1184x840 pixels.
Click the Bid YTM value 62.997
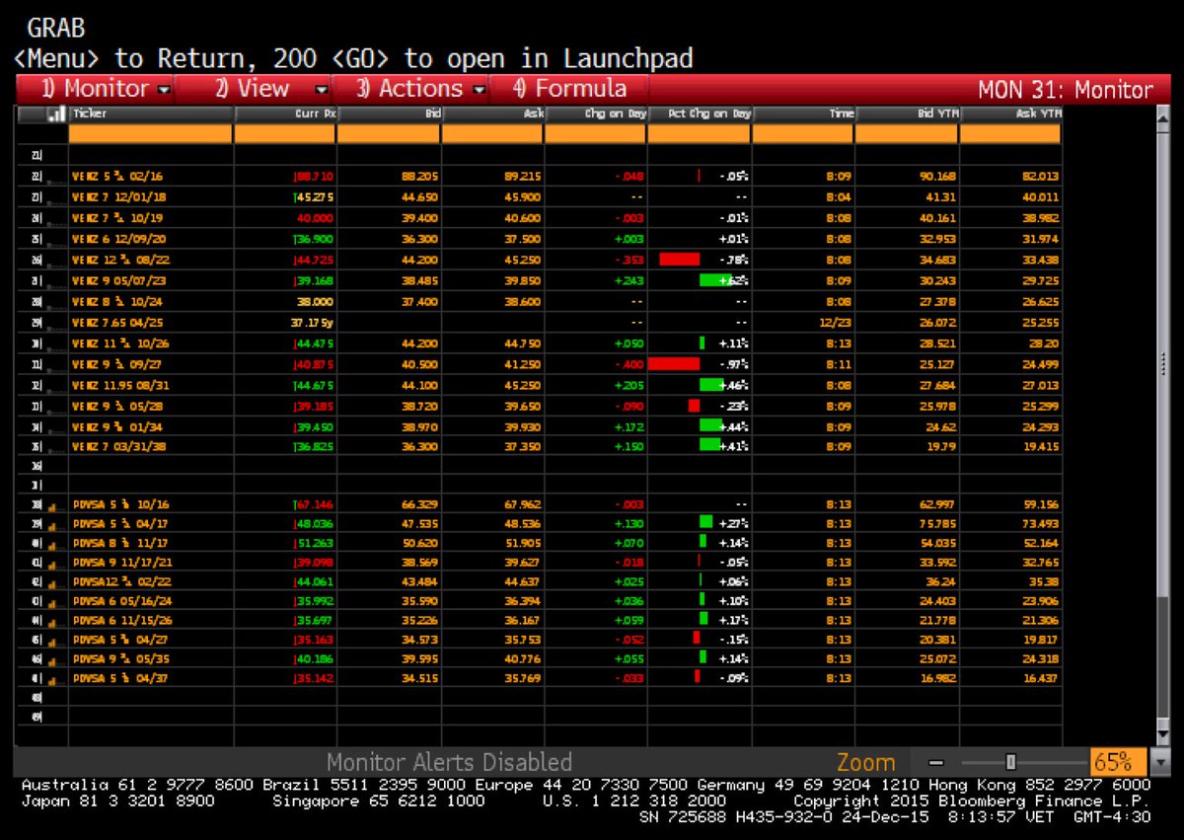[x=939, y=504]
